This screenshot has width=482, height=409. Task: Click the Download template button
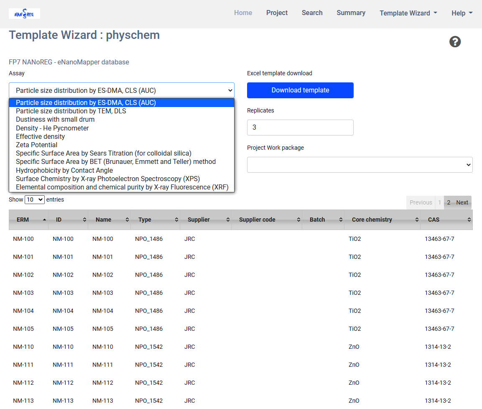tap(300, 90)
